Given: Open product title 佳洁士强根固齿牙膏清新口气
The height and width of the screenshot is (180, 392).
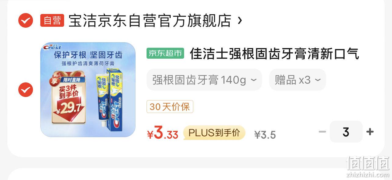Looking at the screenshot, I should 274,54.
